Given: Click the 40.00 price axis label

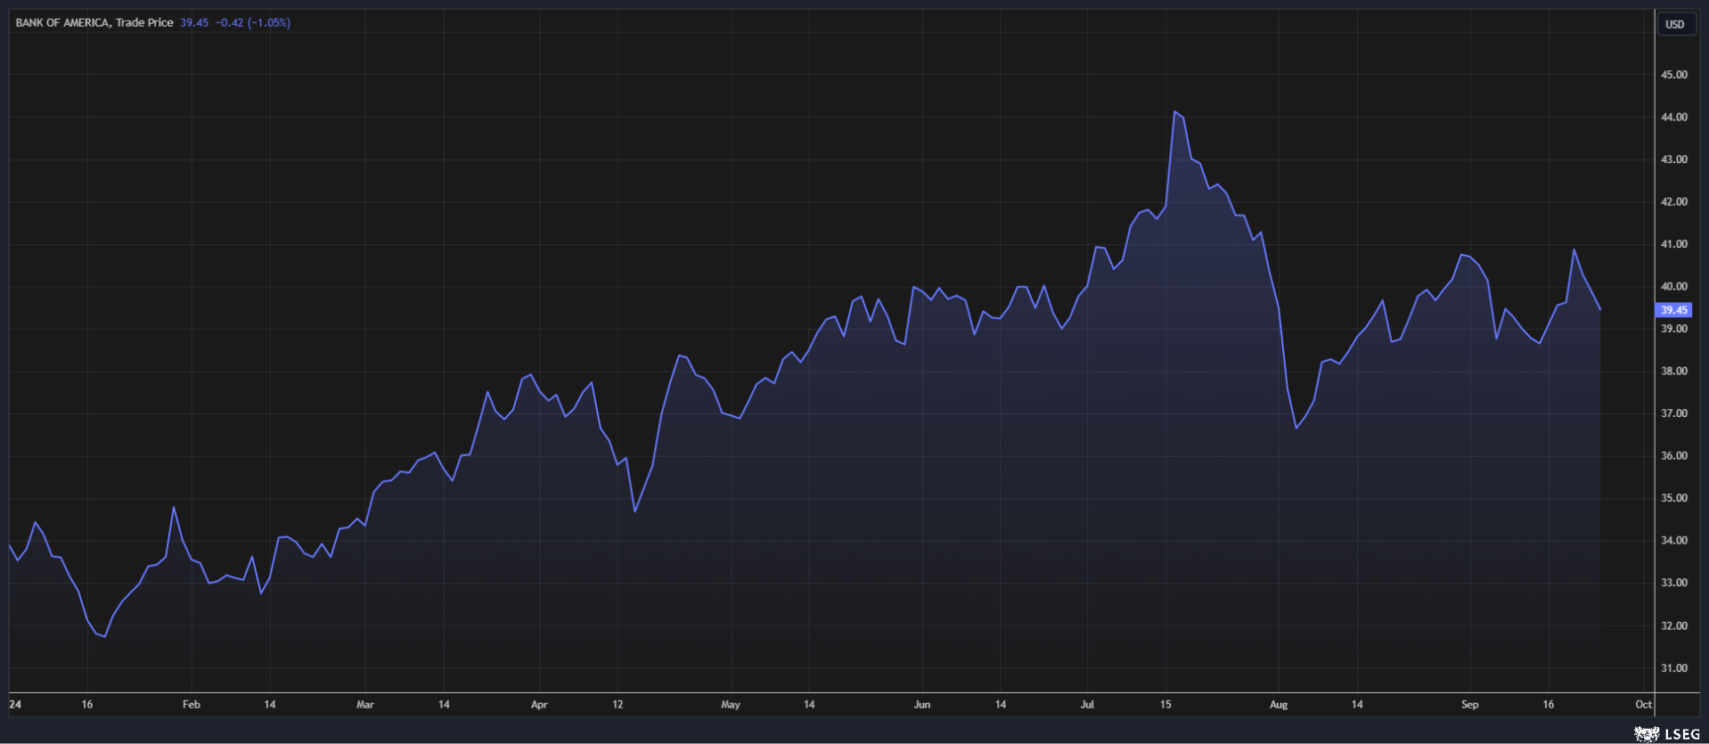Looking at the screenshot, I should tap(1673, 286).
